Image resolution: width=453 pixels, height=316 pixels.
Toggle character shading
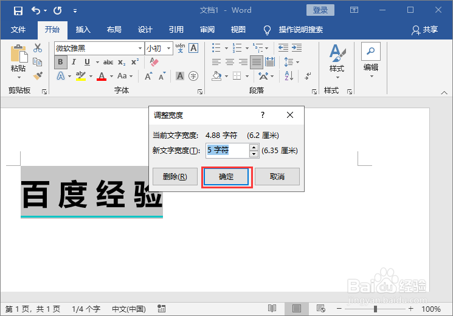point(180,76)
